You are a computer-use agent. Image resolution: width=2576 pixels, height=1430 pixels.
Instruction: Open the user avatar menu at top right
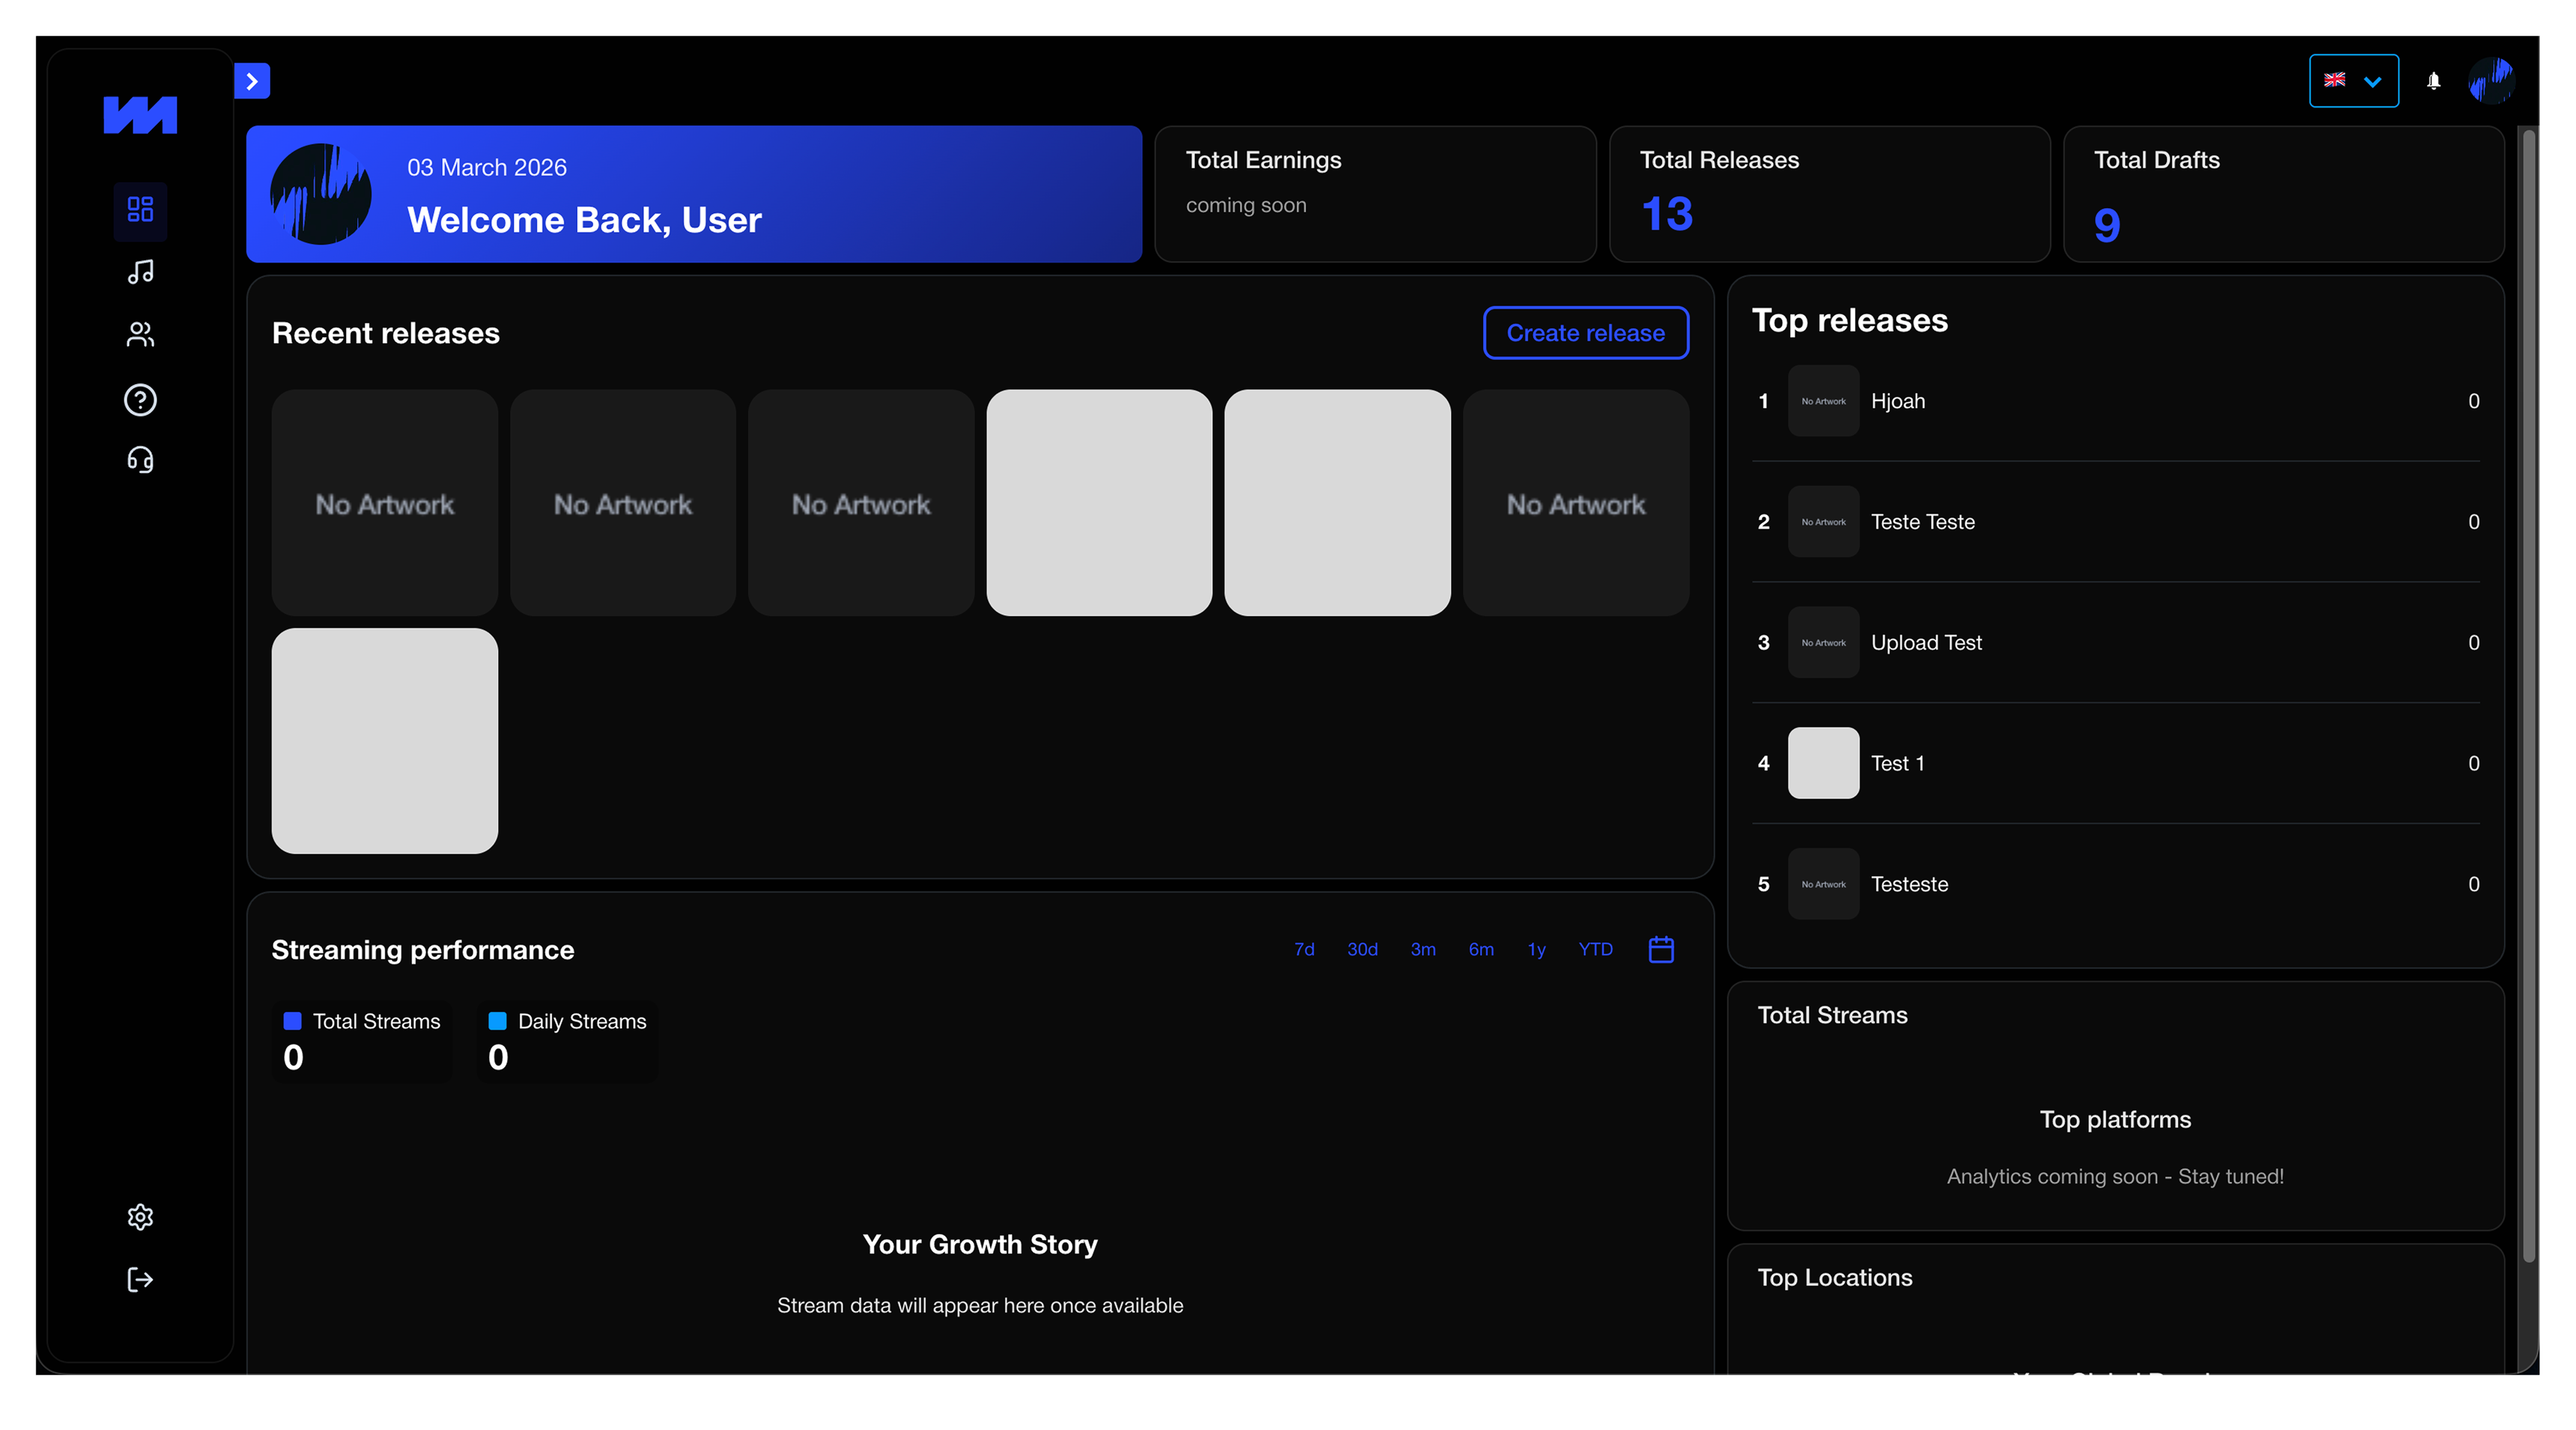coord(2491,81)
